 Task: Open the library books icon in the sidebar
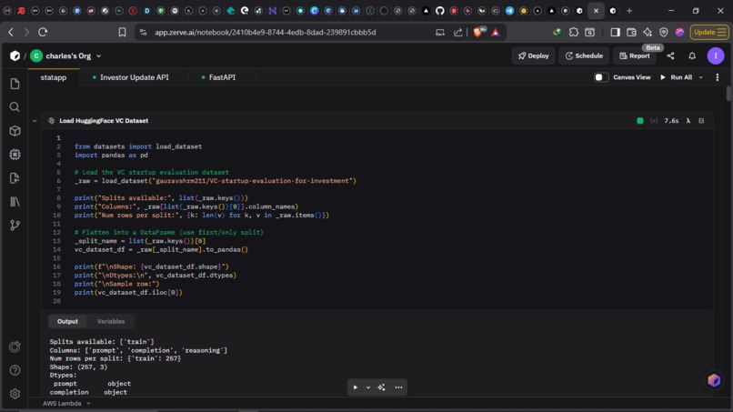coord(15,202)
